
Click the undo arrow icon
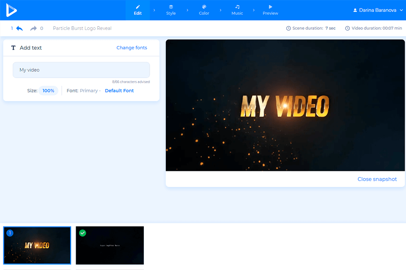coord(19,28)
